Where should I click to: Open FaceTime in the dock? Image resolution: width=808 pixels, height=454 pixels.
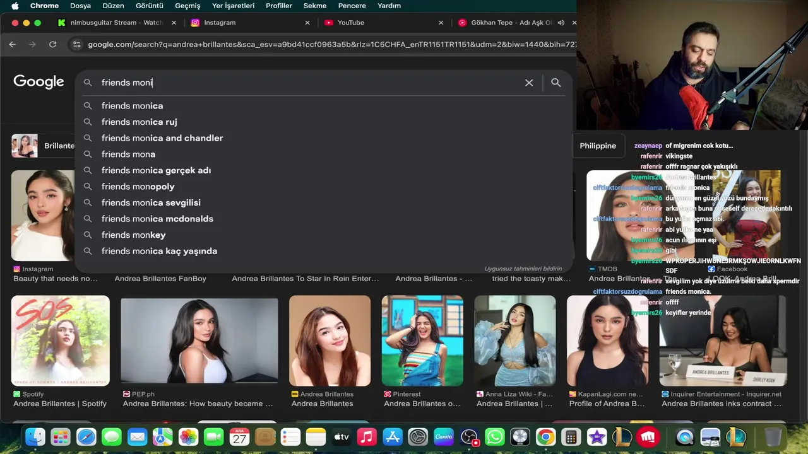coord(214,437)
